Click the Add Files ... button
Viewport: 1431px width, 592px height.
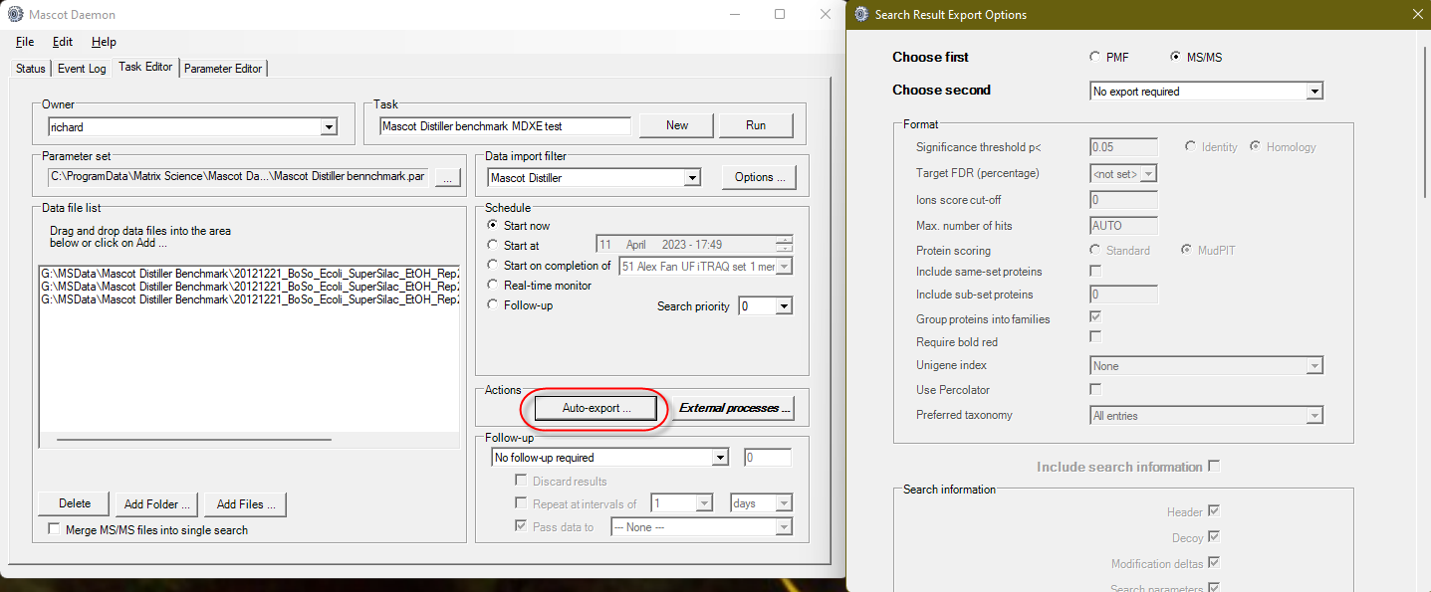[x=246, y=504]
